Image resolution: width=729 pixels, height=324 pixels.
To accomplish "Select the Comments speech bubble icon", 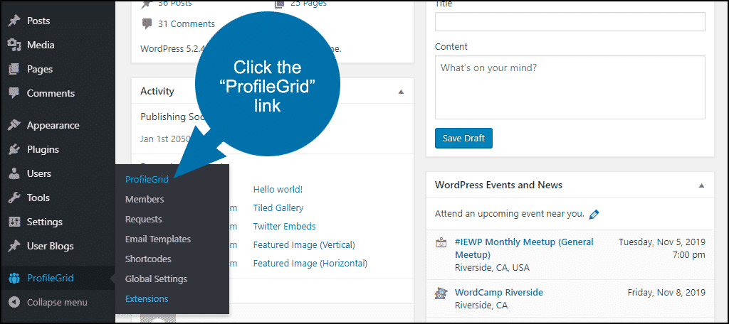I will 14,93.
